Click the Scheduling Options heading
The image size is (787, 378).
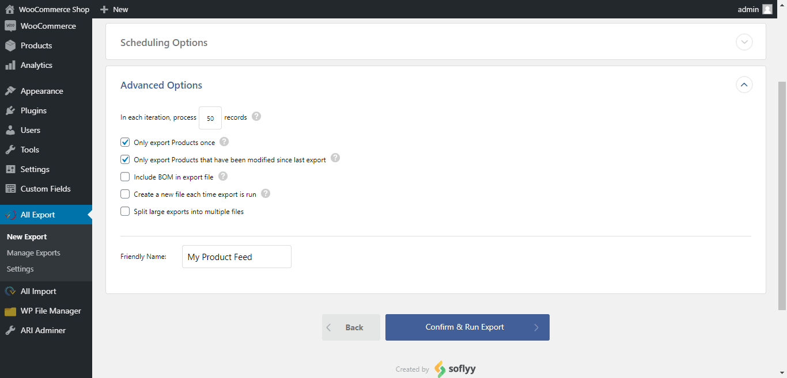click(164, 43)
